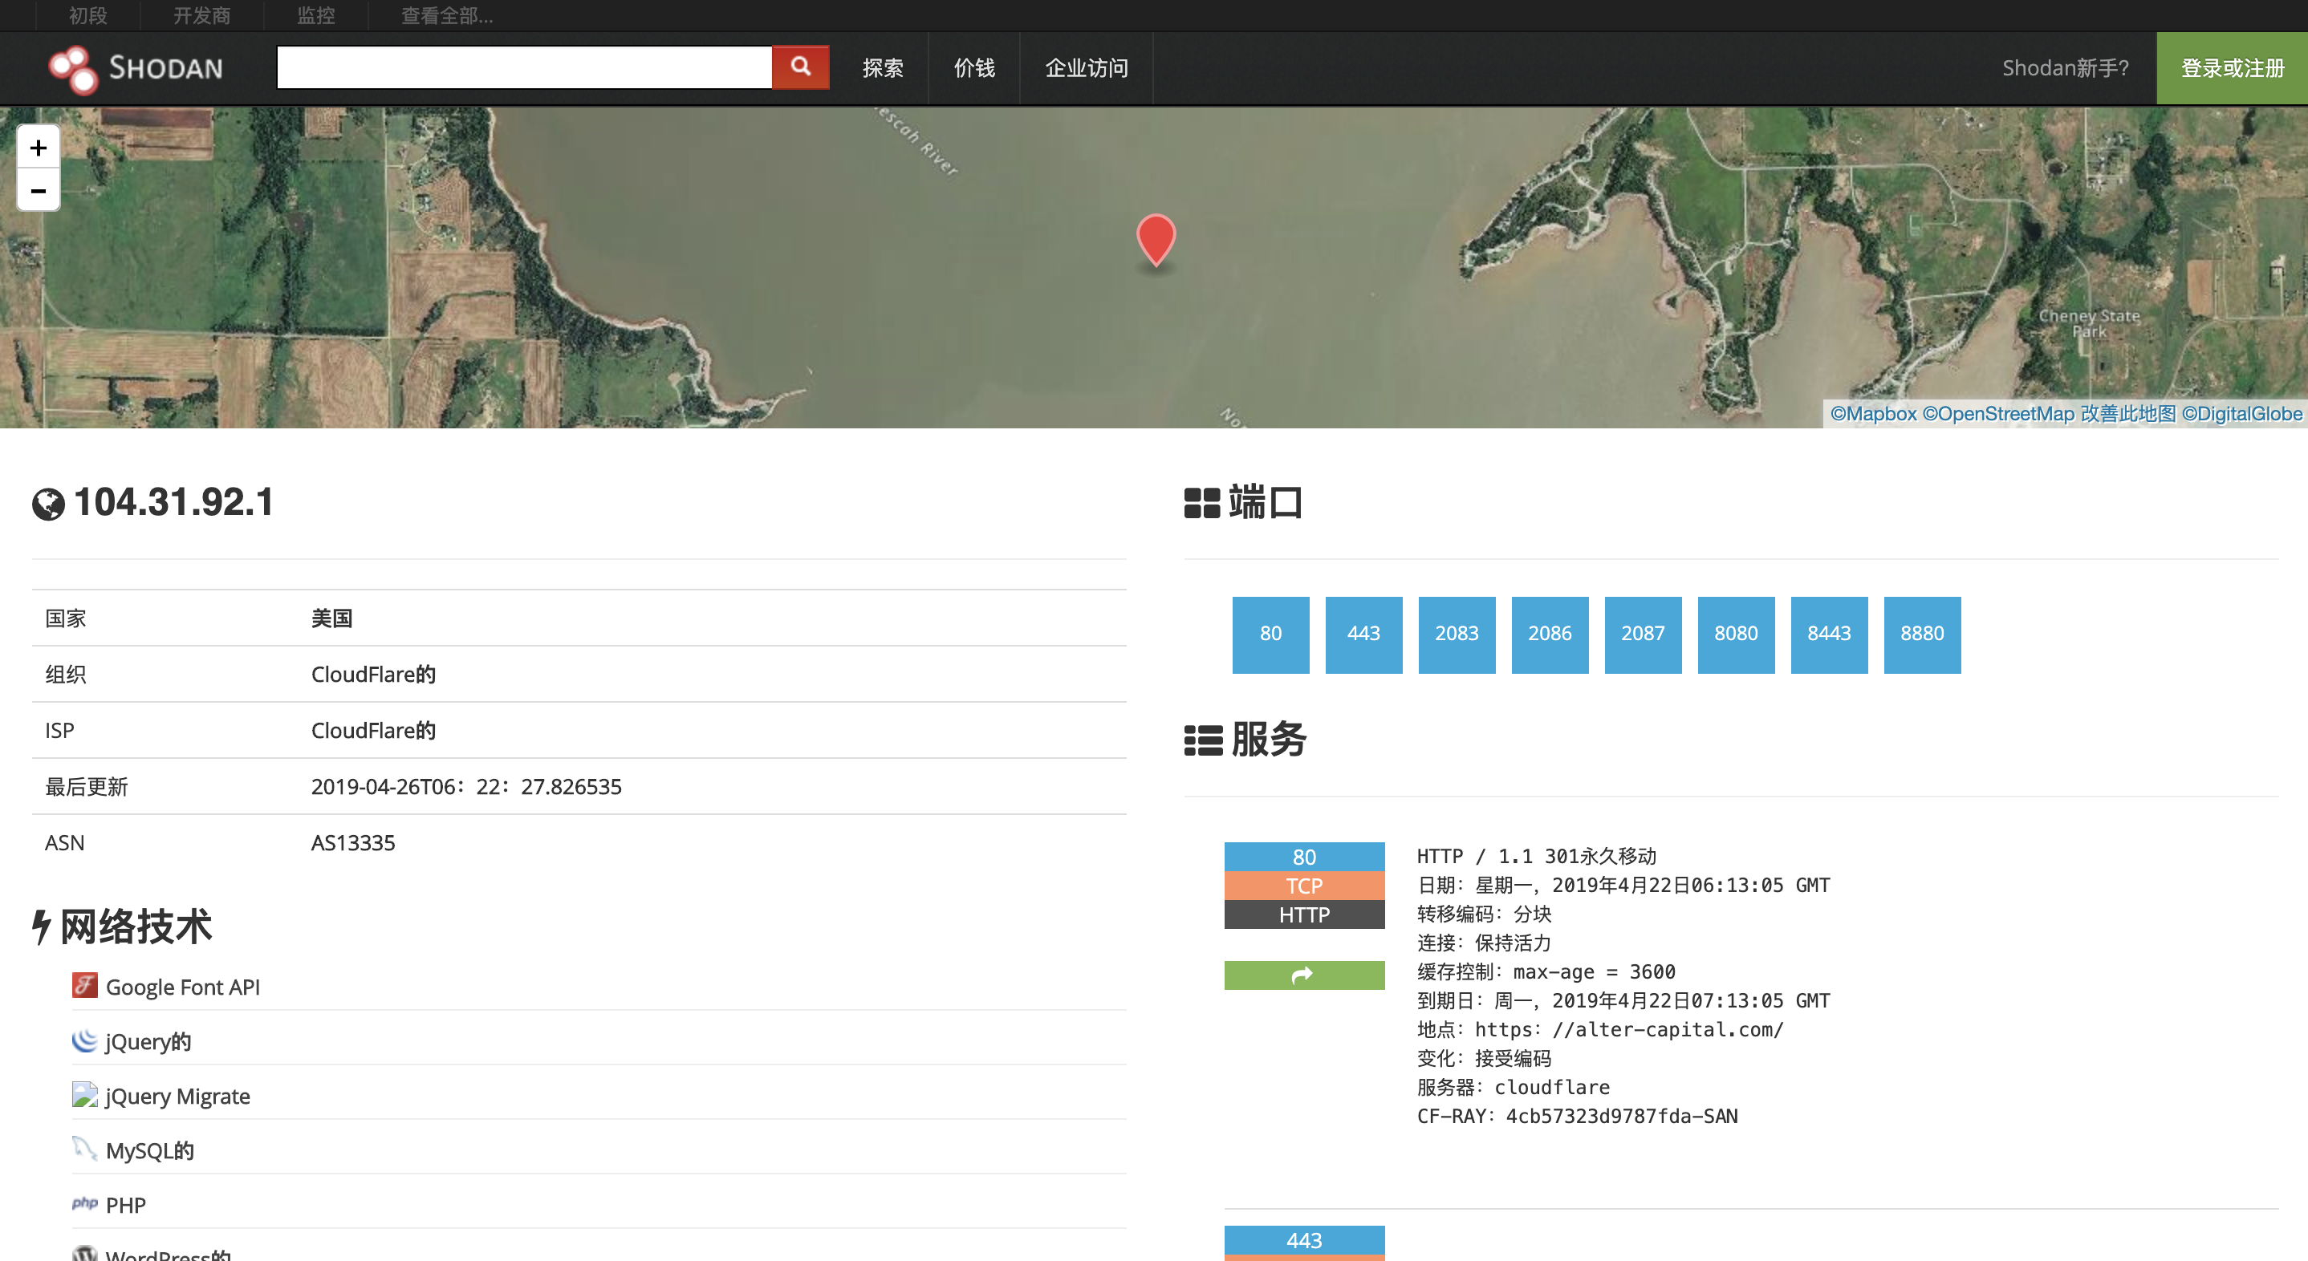
Task: Click the ©OpenStreetMap attribution link
Action: [x=1998, y=413]
